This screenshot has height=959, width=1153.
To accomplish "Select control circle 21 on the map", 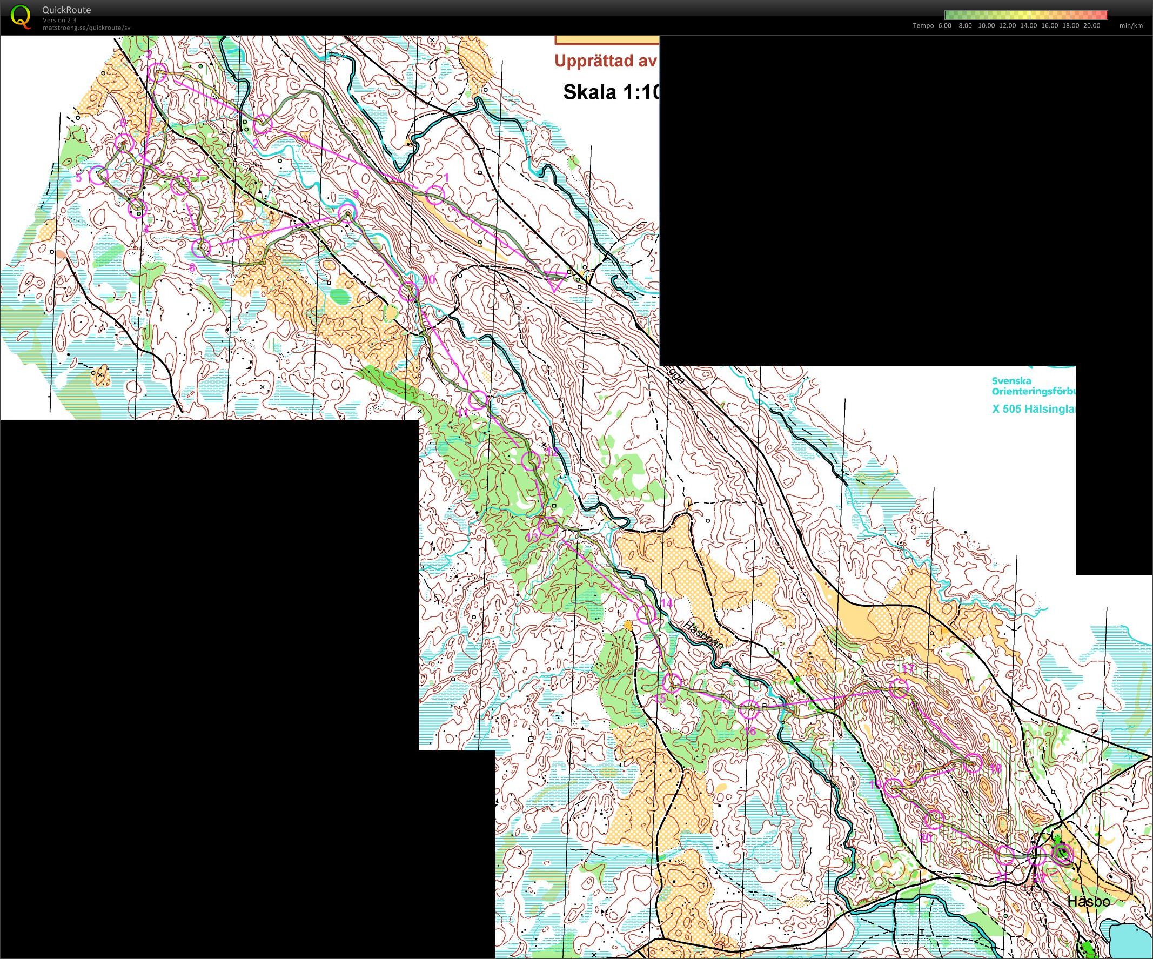I will pyautogui.click(x=1005, y=855).
